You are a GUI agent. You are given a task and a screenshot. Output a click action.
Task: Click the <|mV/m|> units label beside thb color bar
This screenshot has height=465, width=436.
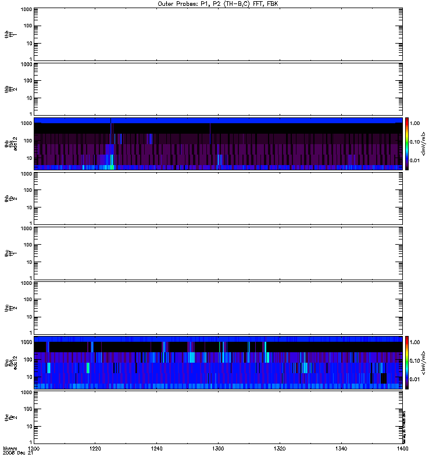(x=424, y=144)
